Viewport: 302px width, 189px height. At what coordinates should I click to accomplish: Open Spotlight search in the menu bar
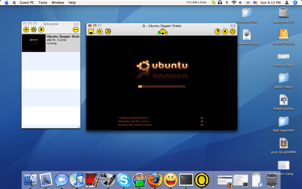(x=295, y=3)
